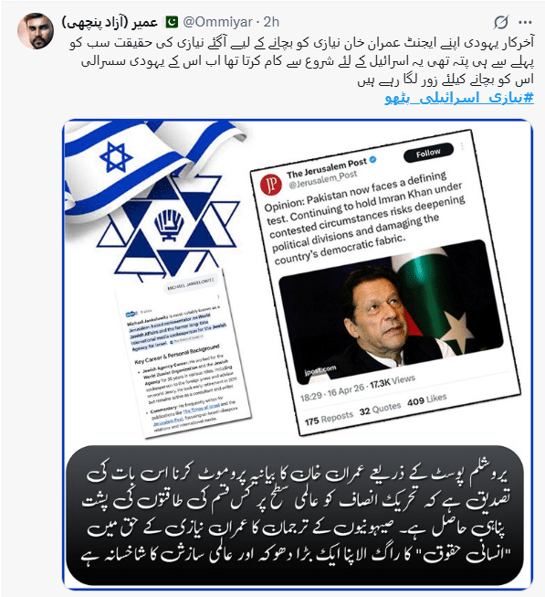Open the Urdu hashtag link below the tweet
This screenshot has height=597, width=545.
click(x=459, y=98)
